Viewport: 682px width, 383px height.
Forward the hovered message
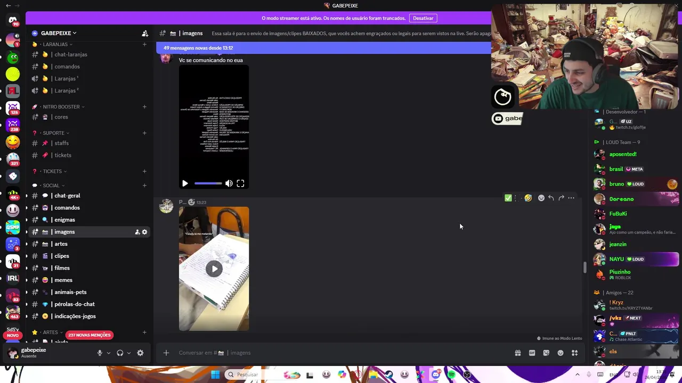point(561,198)
